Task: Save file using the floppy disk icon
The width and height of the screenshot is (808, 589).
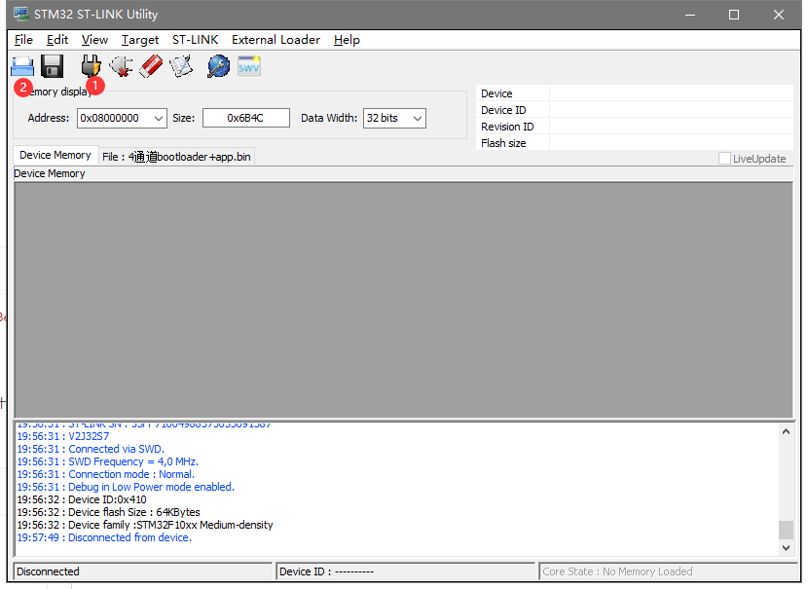Action: (x=52, y=66)
